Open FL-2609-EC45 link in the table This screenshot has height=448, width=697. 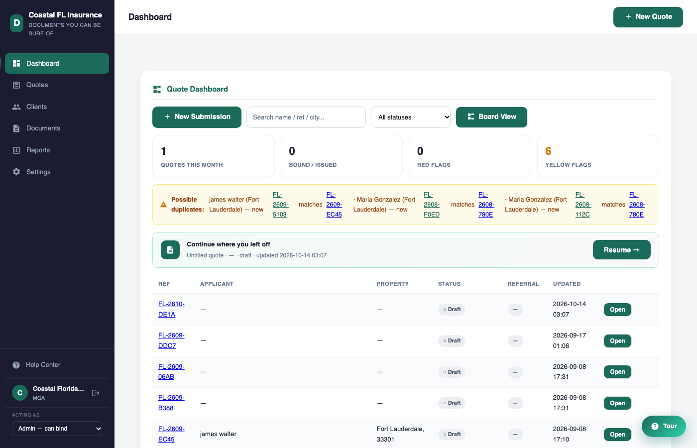click(x=171, y=434)
